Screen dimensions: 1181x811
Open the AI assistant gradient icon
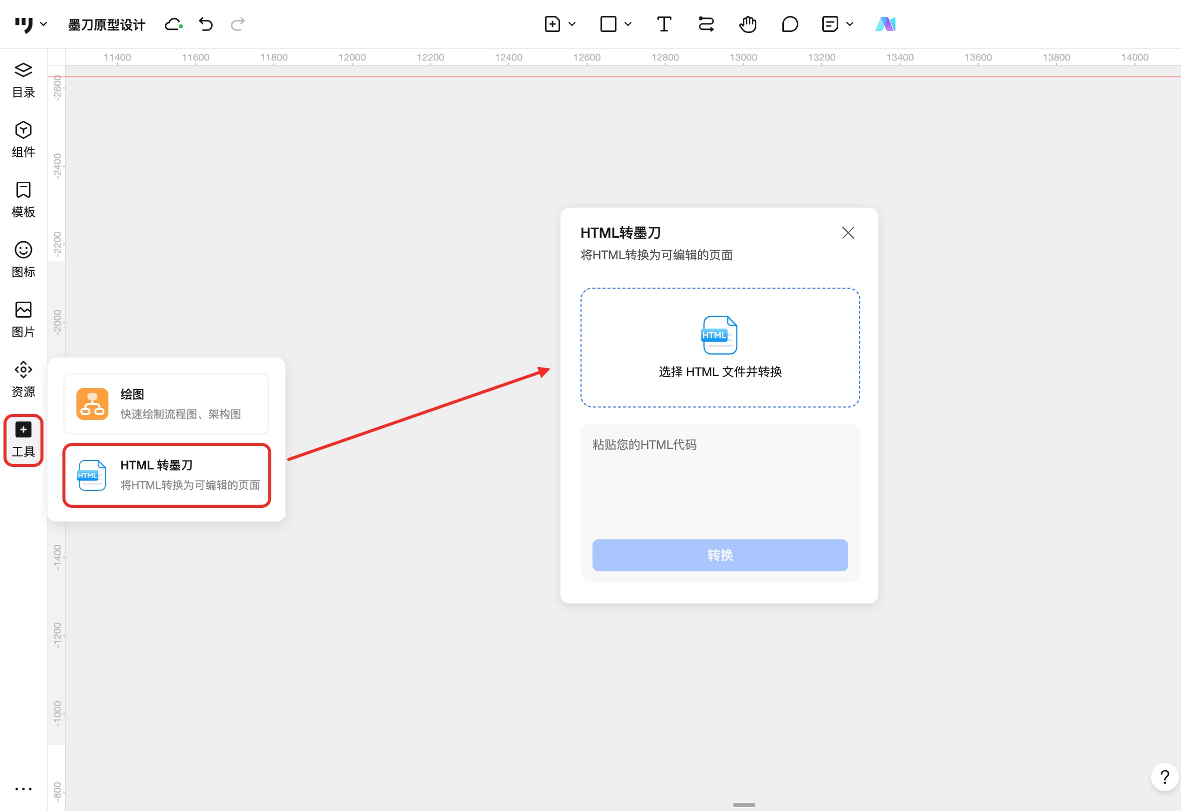point(885,24)
